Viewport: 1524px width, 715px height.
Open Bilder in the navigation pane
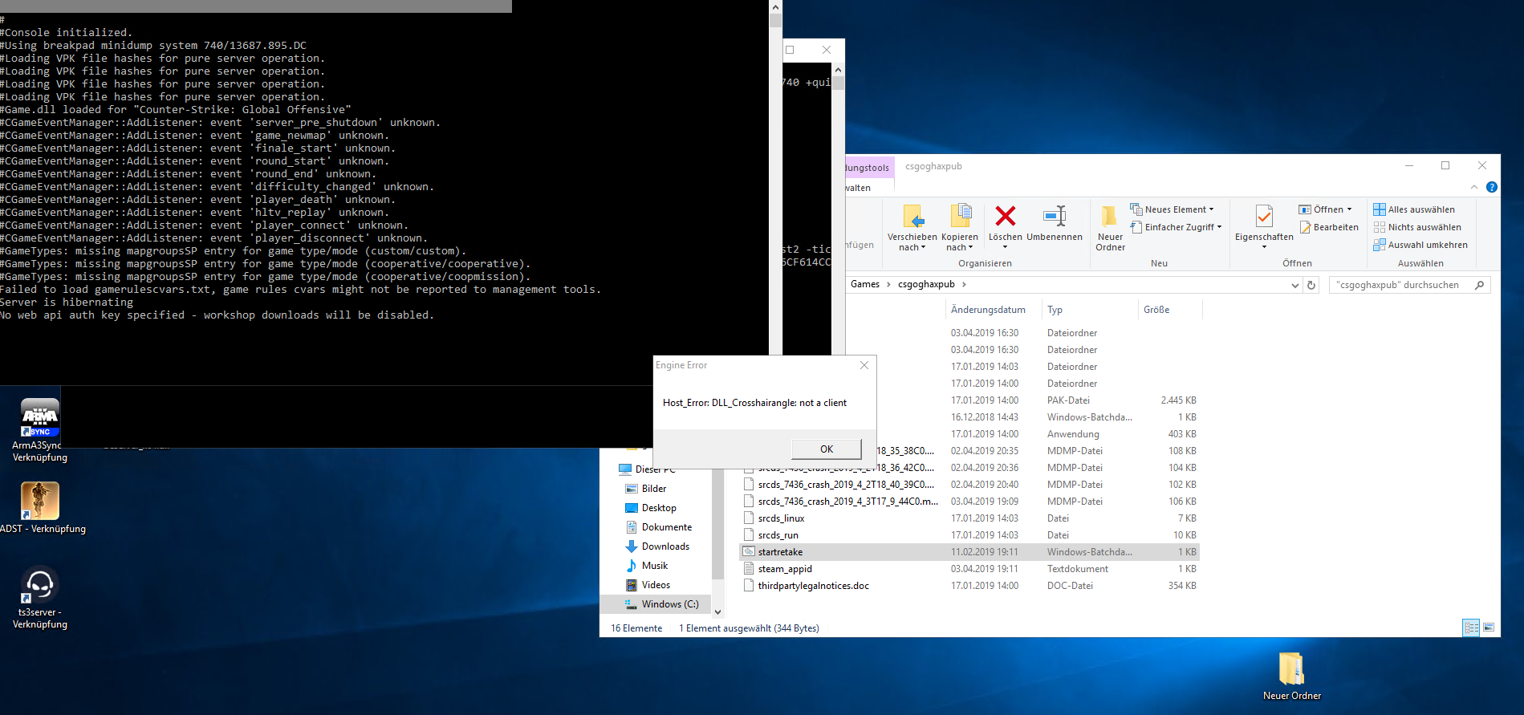click(654, 489)
